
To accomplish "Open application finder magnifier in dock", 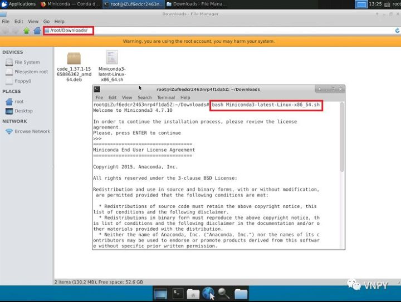I will (x=224, y=294).
